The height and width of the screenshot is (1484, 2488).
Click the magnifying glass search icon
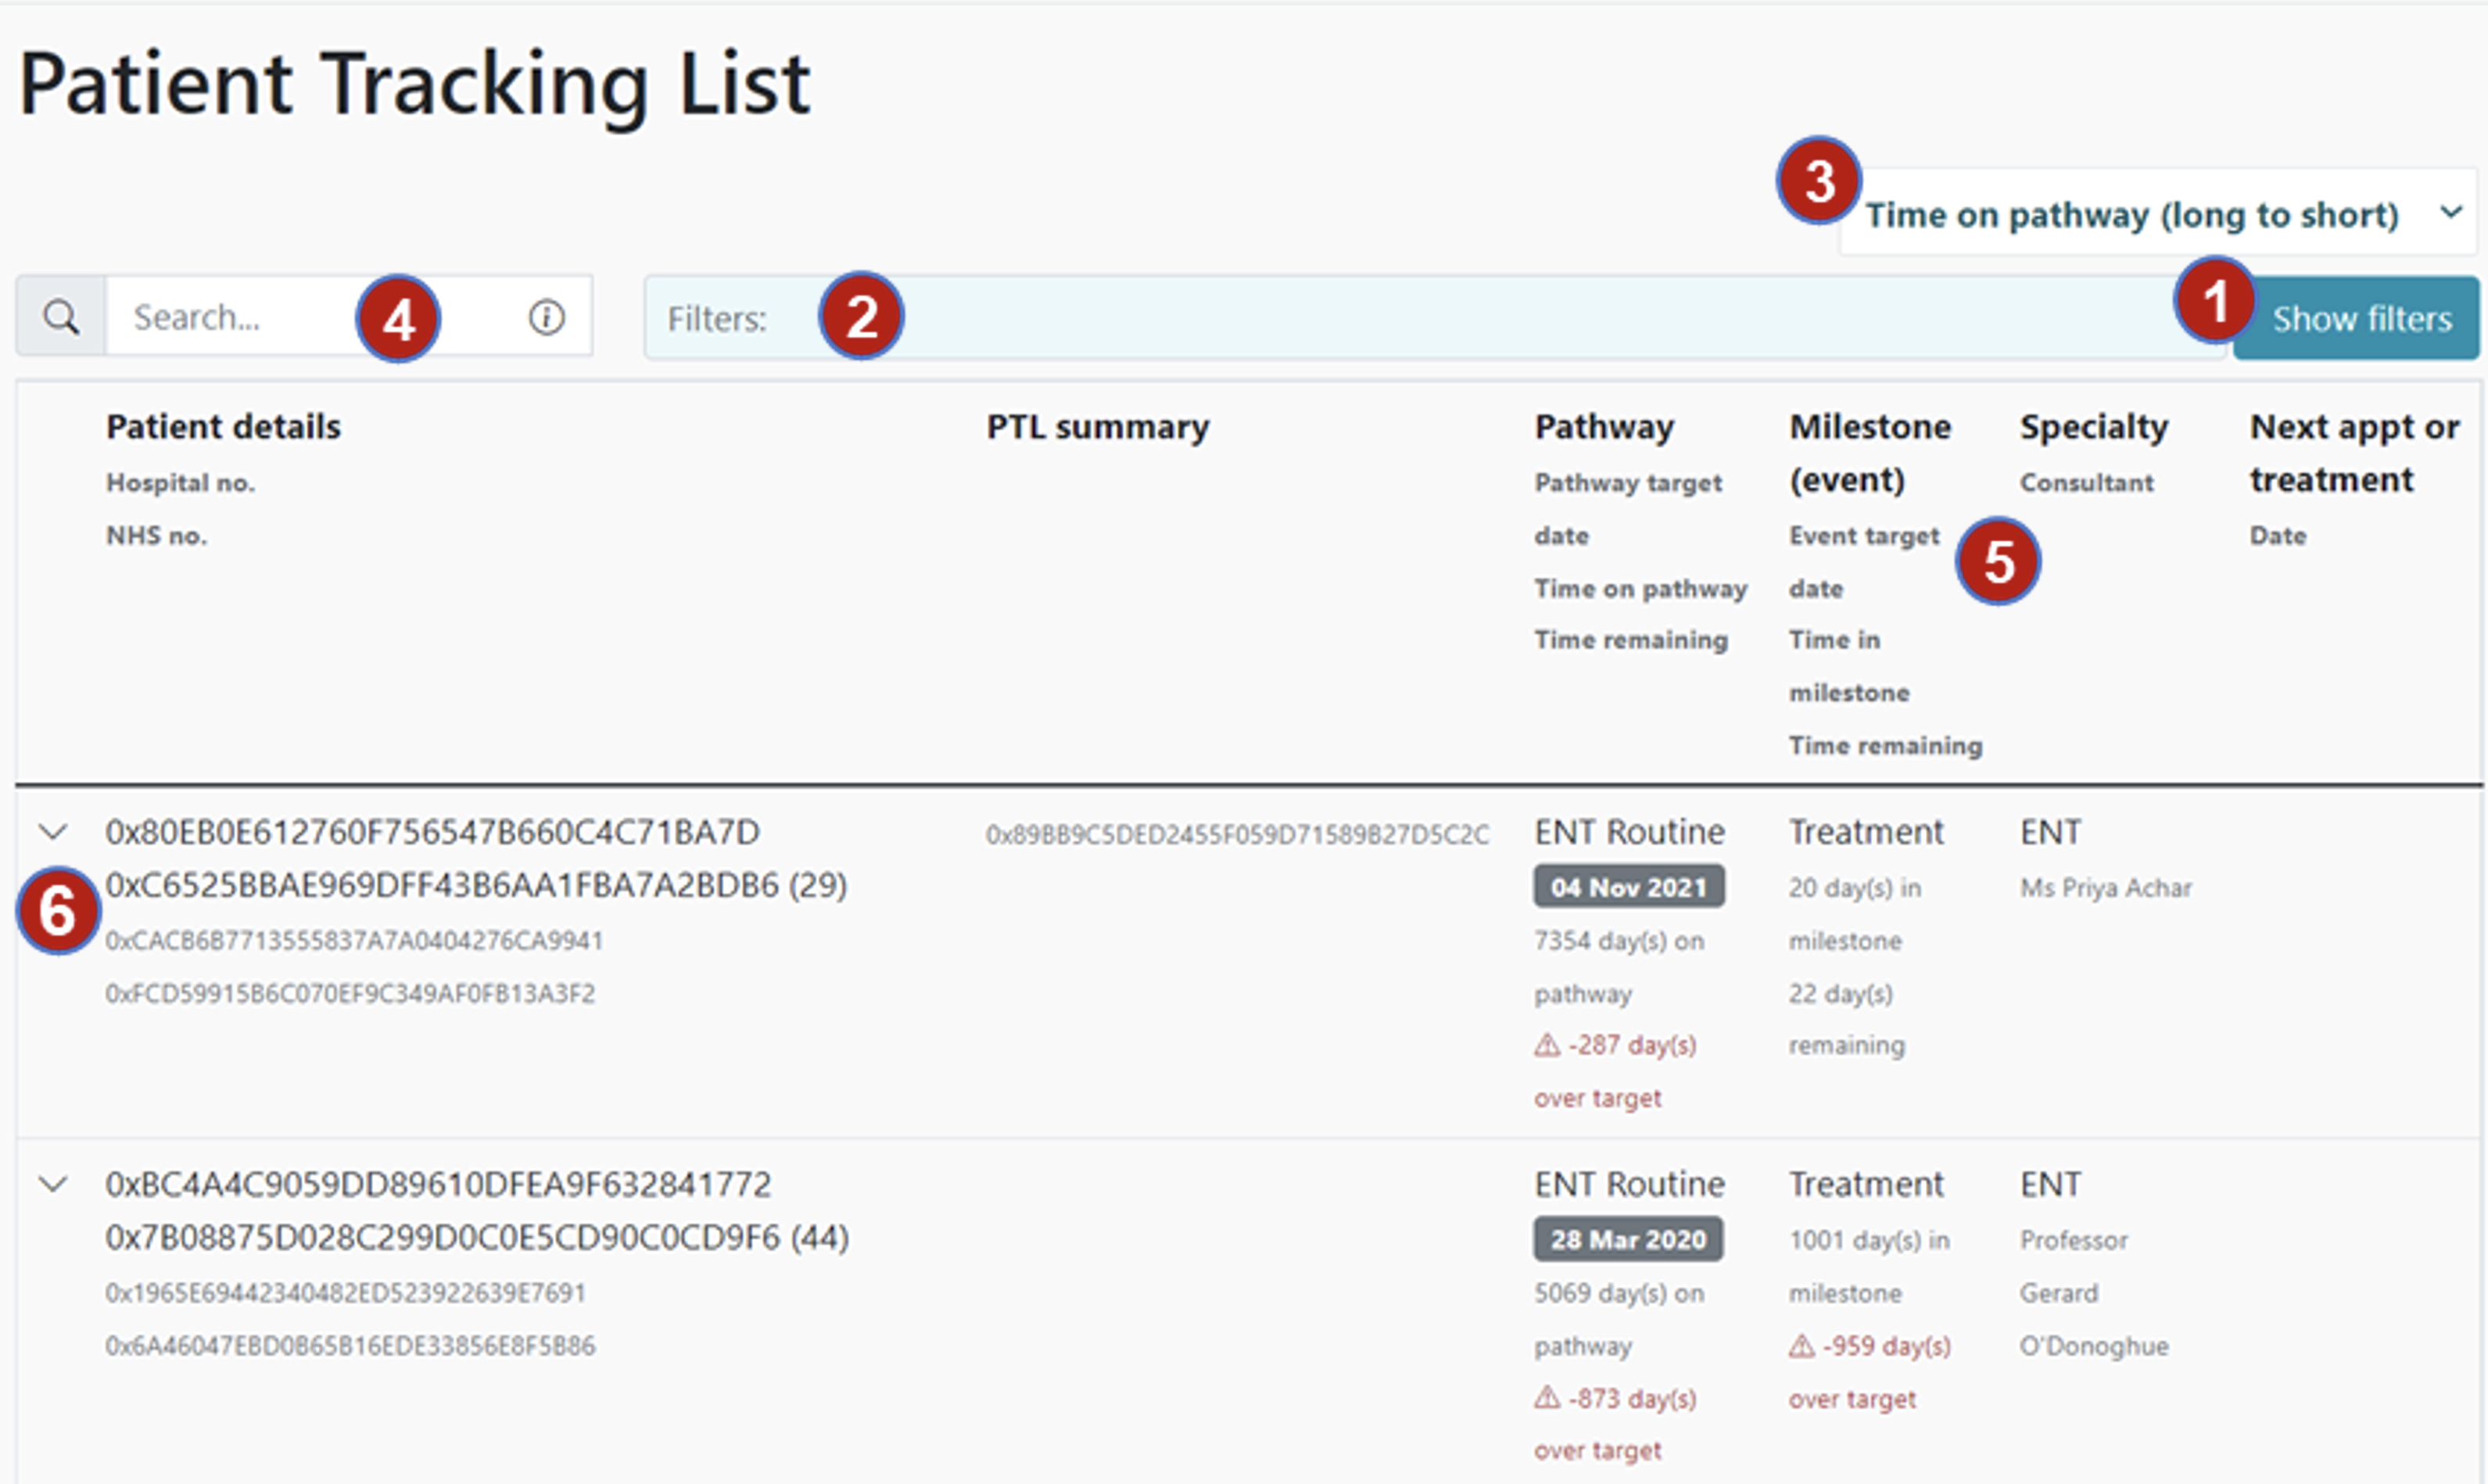(61, 317)
